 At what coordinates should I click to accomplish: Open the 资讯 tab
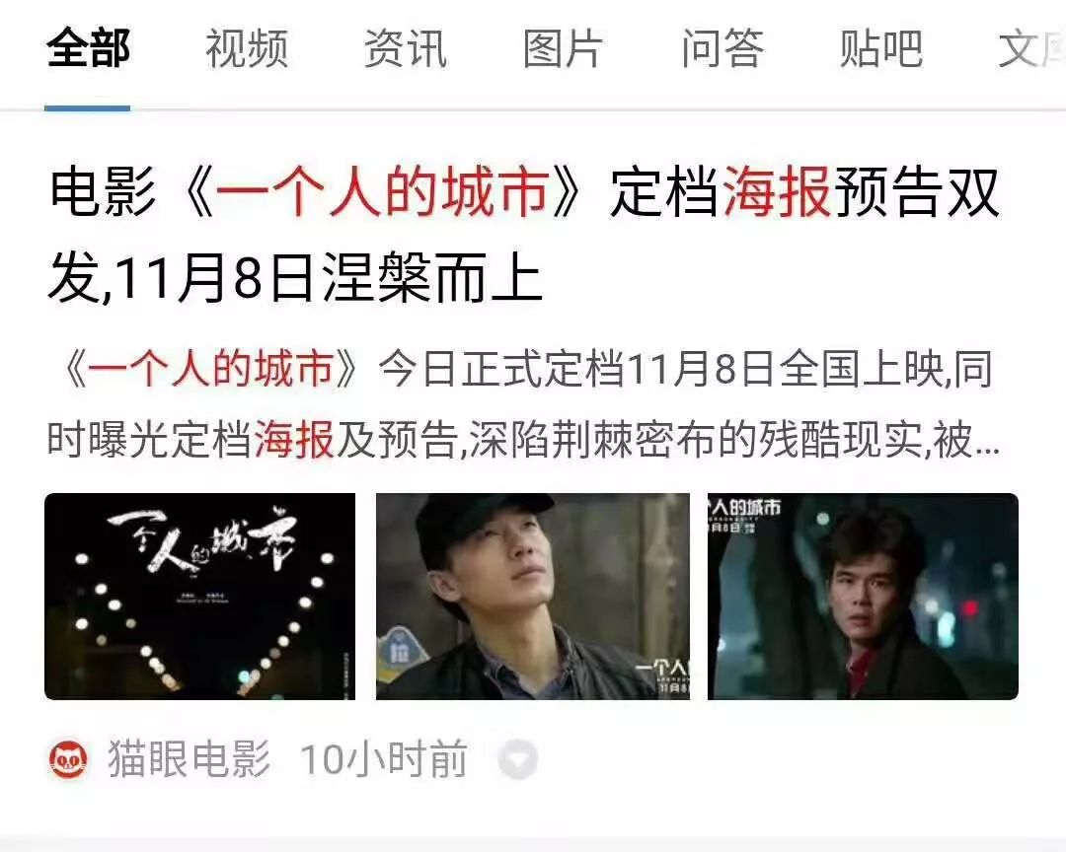pos(406,49)
